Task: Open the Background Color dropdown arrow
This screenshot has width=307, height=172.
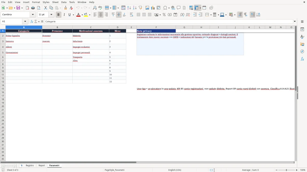Action: (x=90, y=15)
